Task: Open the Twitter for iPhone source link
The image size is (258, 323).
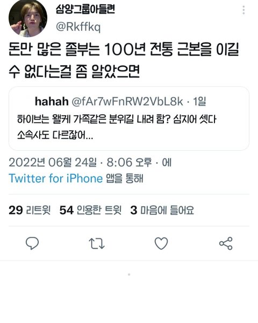Action: [55, 178]
